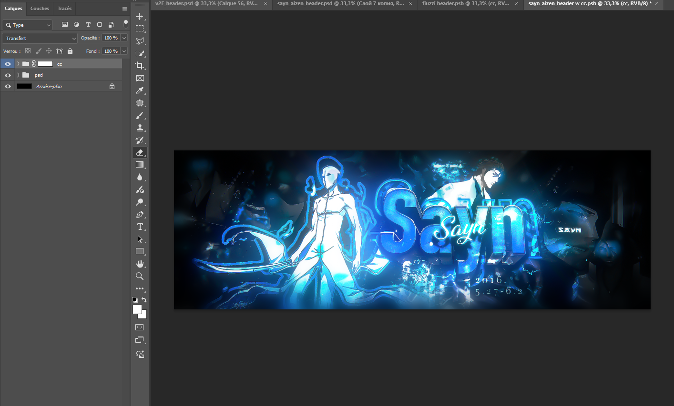674x406 pixels.
Task: Select the Smudge/Sponge tool
Action: pos(140,189)
